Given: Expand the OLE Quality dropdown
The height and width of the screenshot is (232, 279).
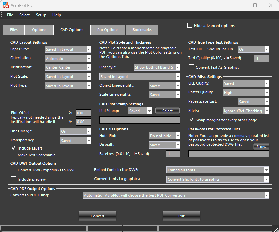Looking at the screenshot, I should click(x=246, y=83).
